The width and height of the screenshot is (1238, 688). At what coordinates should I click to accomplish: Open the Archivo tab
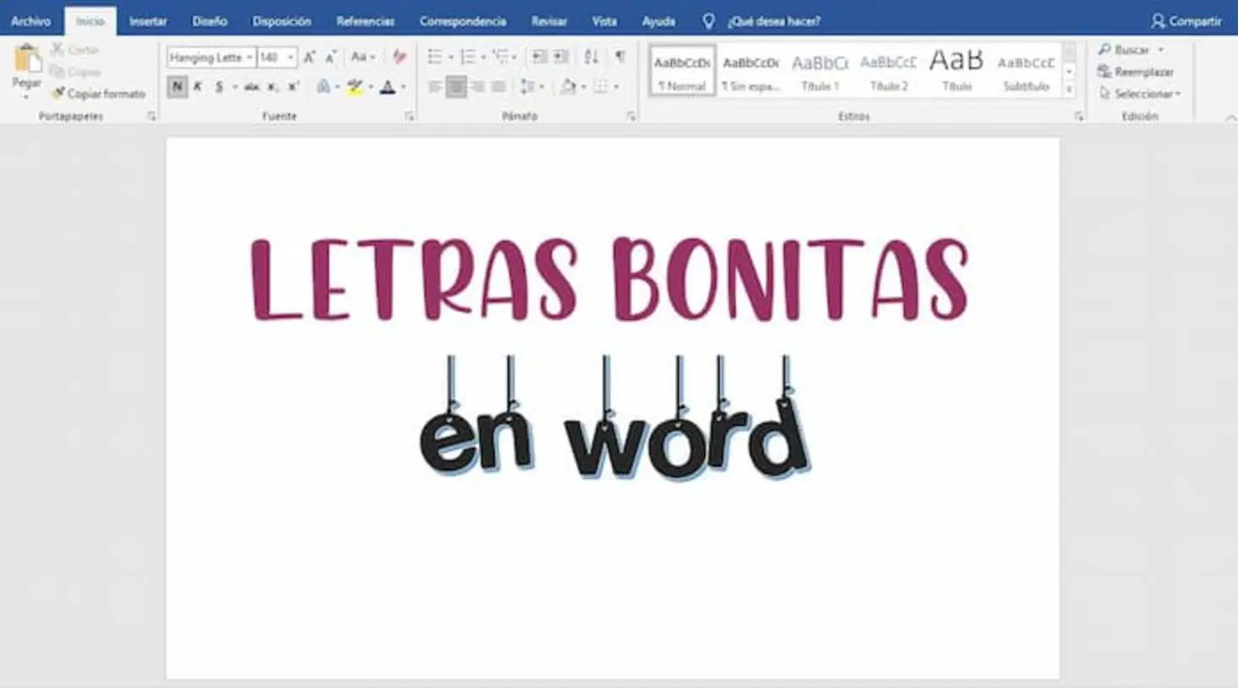coord(31,21)
